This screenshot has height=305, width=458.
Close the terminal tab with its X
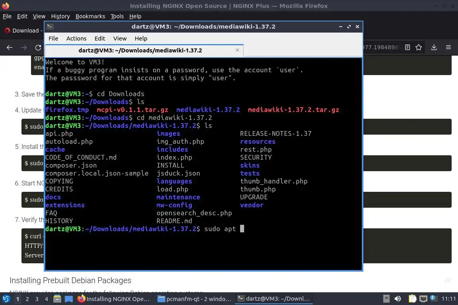coord(237,50)
